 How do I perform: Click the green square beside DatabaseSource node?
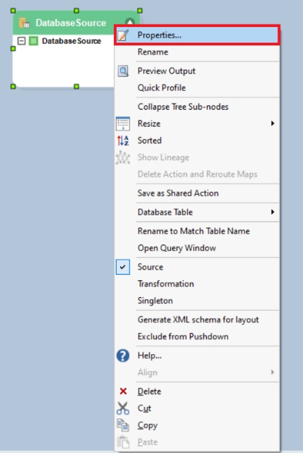point(33,41)
